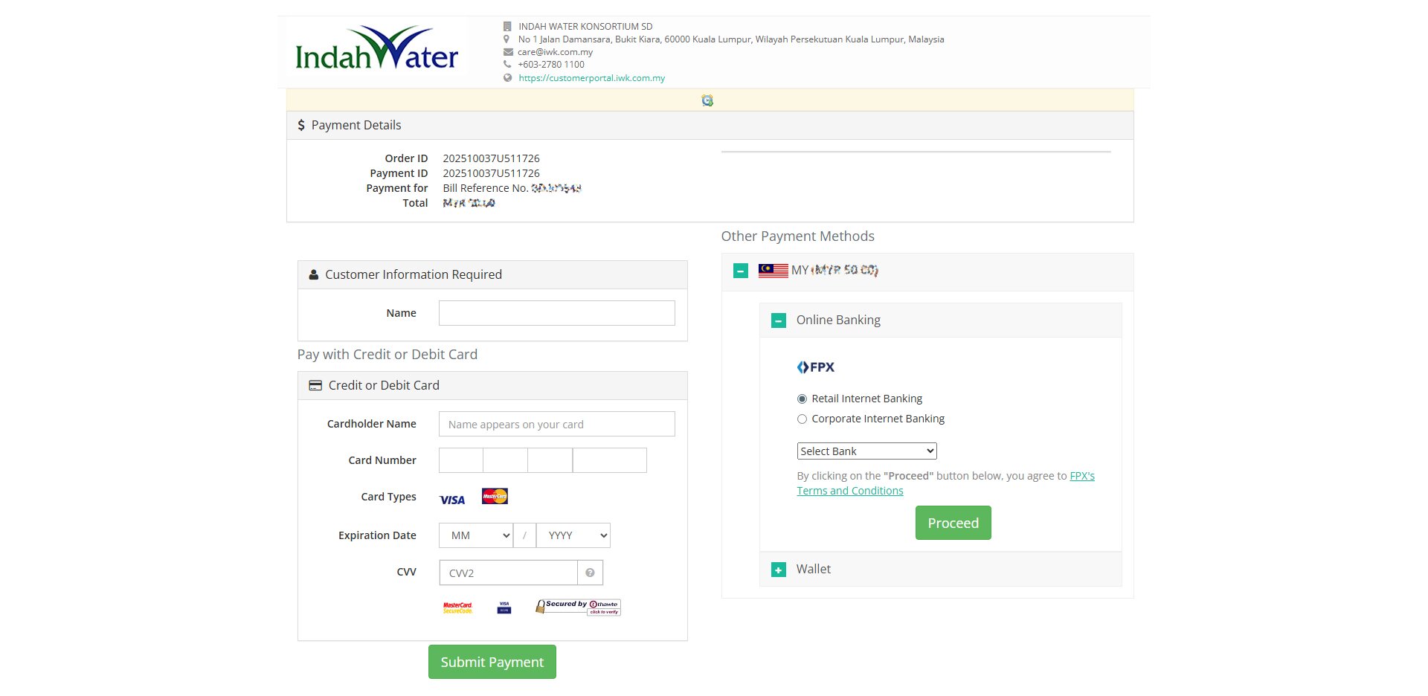
Task: Click the MasterCard card type icon
Action: (495, 496)
